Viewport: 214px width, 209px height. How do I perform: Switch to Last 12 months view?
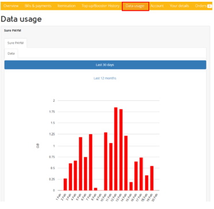tap(105, 78)
